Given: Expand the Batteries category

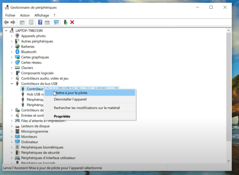Looking at the screenshot, I should [12, 46].
